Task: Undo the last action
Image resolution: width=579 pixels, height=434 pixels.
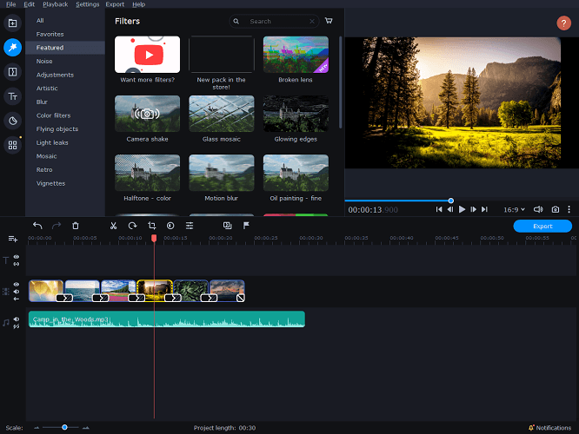Action: (37, 226)
